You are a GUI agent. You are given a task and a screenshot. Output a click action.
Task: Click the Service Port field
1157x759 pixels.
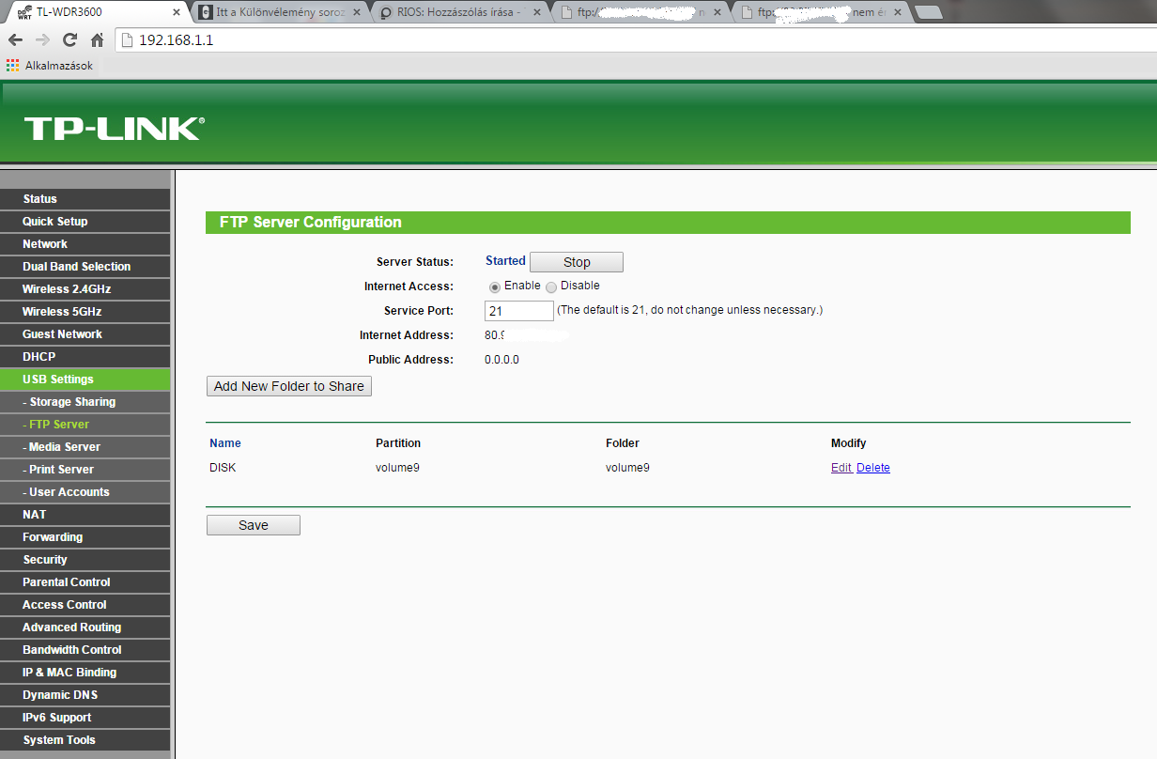tap(519, 311)
